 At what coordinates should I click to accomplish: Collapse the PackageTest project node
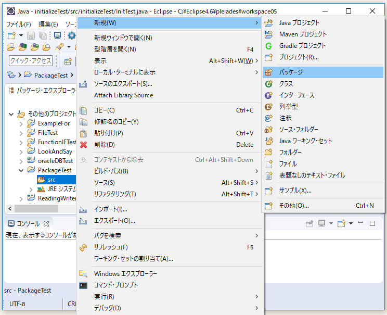[x=21, y=170]
